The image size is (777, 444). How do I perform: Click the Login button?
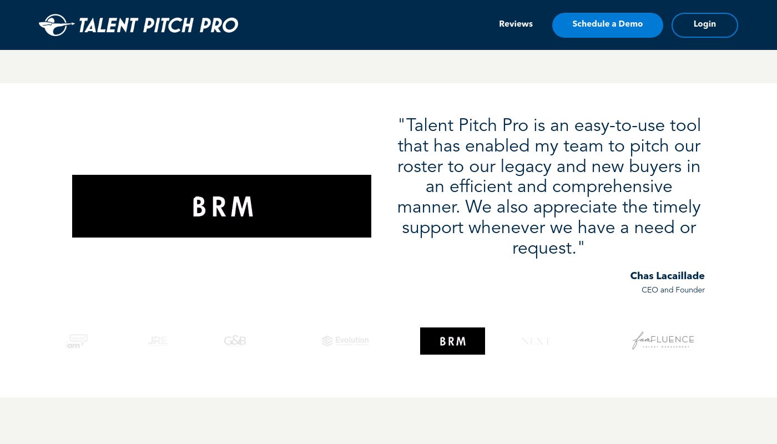pyautogui.click(x=704, y=25)
